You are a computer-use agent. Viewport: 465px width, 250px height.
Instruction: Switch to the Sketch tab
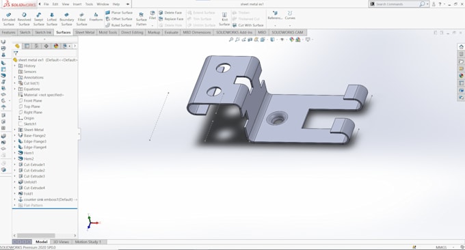pyautogui.click(x=25, y=32)
